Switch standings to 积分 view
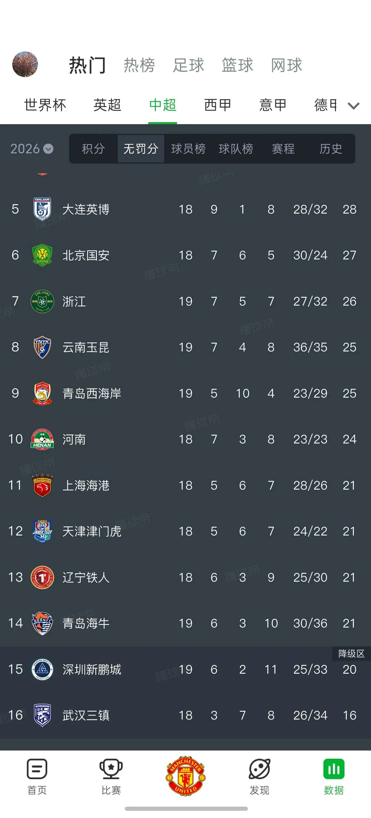Image resolution: width=371 pixels, height=818 pixels. click(93, 149)
